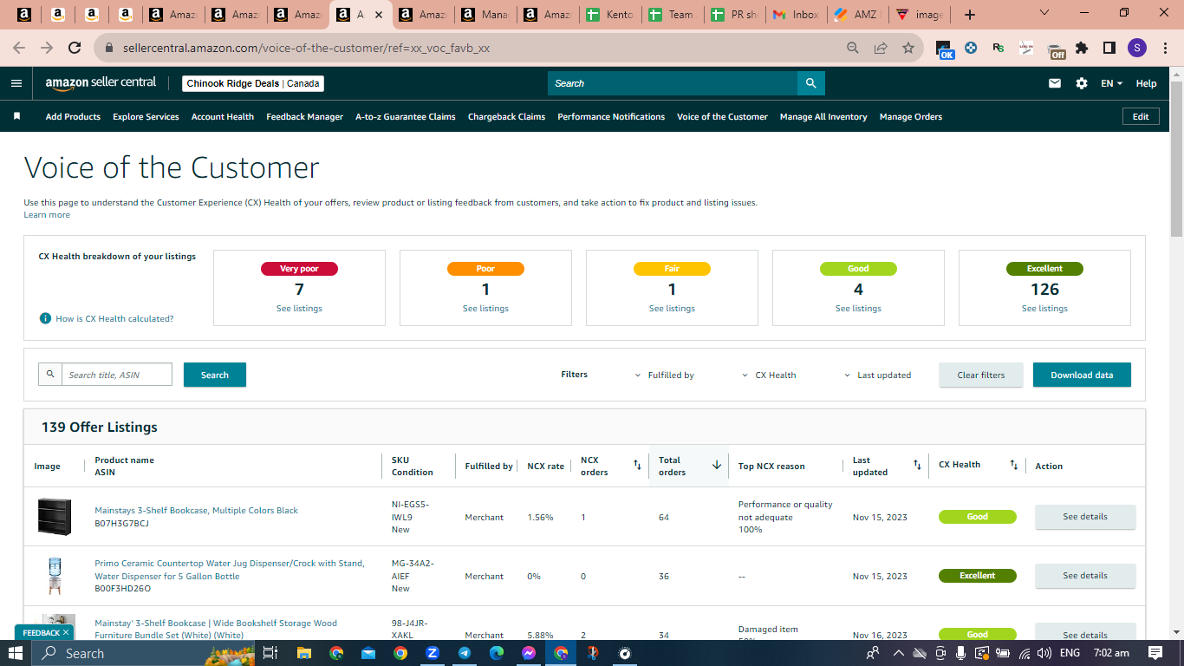
Task: Open Performance Notifications in nav bar
Action: pyautogui.click(x=611, y=116)
